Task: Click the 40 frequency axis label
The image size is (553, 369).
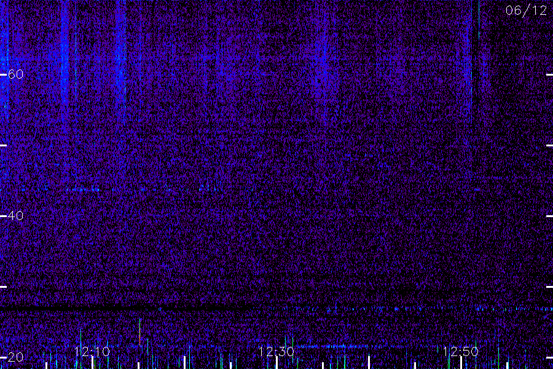Action: (x=15, y=215)
